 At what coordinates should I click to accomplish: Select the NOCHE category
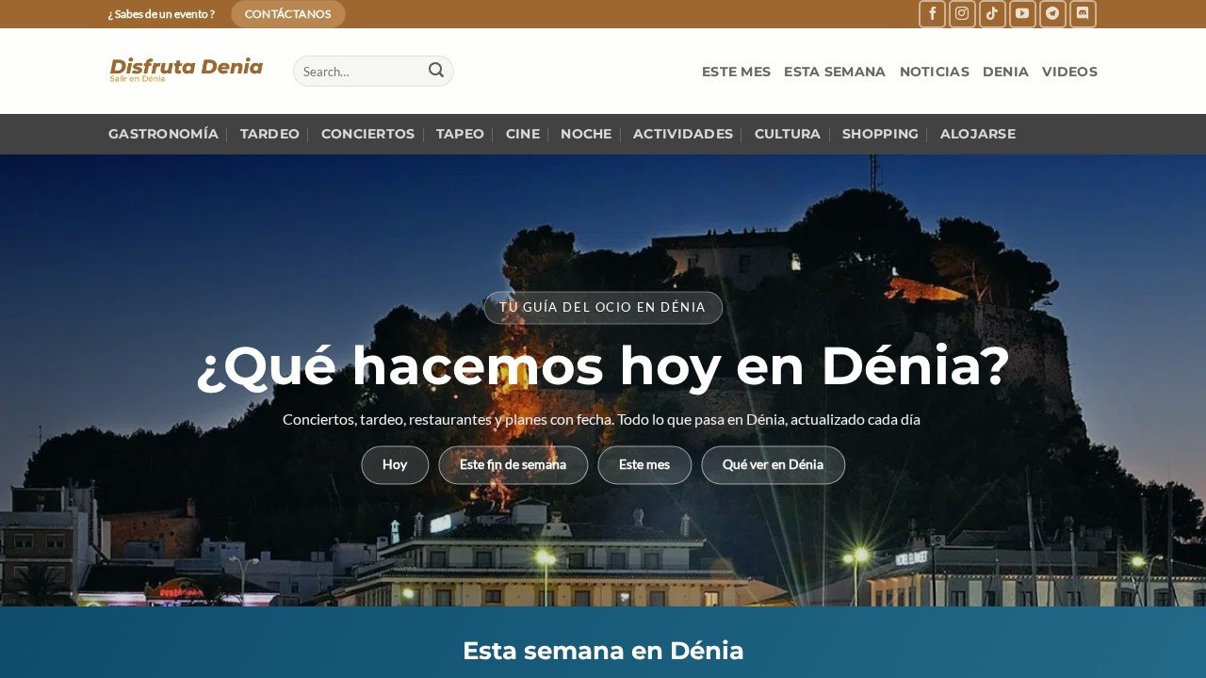[586, 134]
